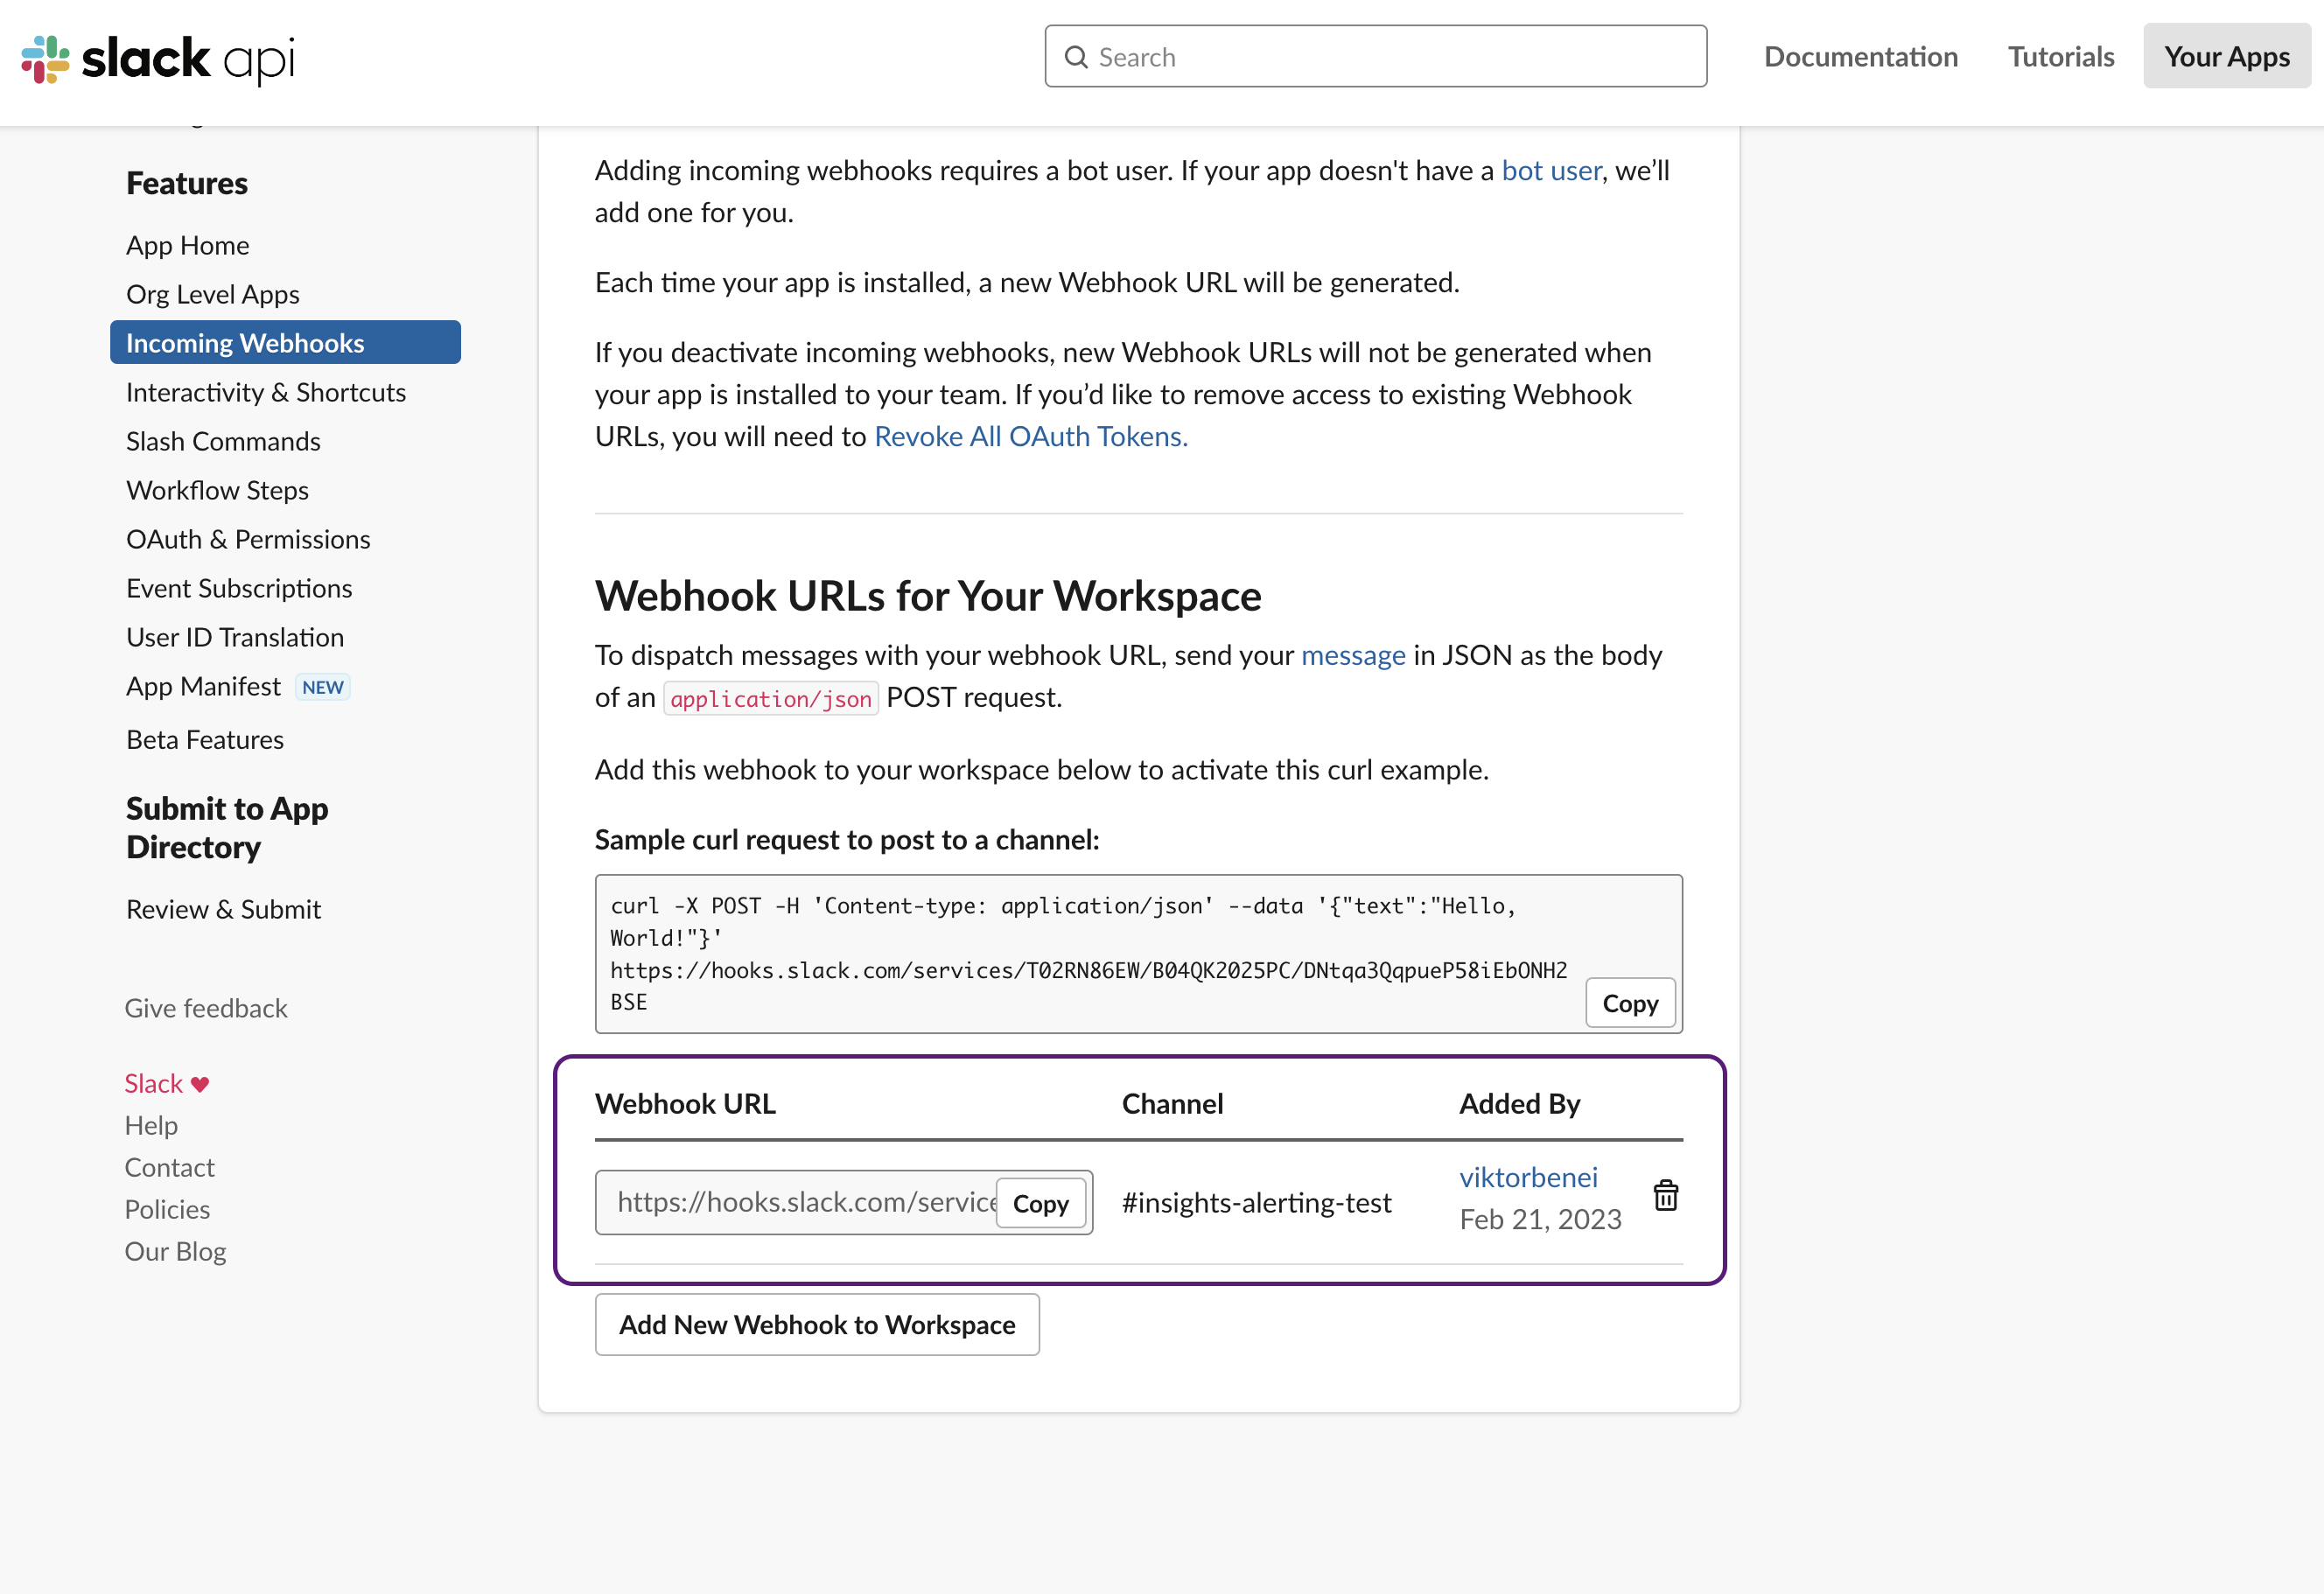Click the Submit to App Directory heading
The height and width of the screenshot is (1594, 2324).
pos(227,828)
